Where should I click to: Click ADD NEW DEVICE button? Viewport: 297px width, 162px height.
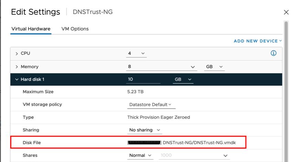[x=257, y=41]
